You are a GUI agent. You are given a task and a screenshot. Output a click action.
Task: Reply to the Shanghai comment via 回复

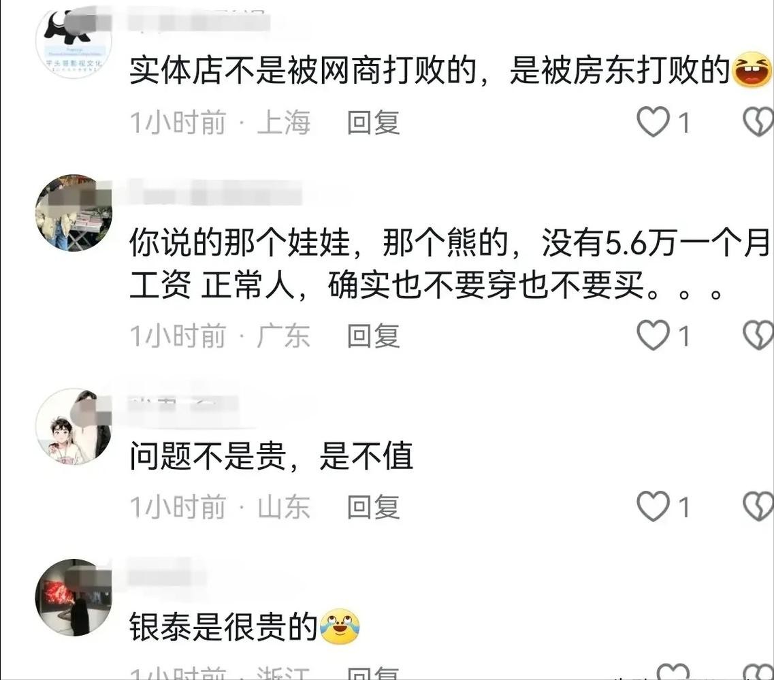[x=373, y=122]
